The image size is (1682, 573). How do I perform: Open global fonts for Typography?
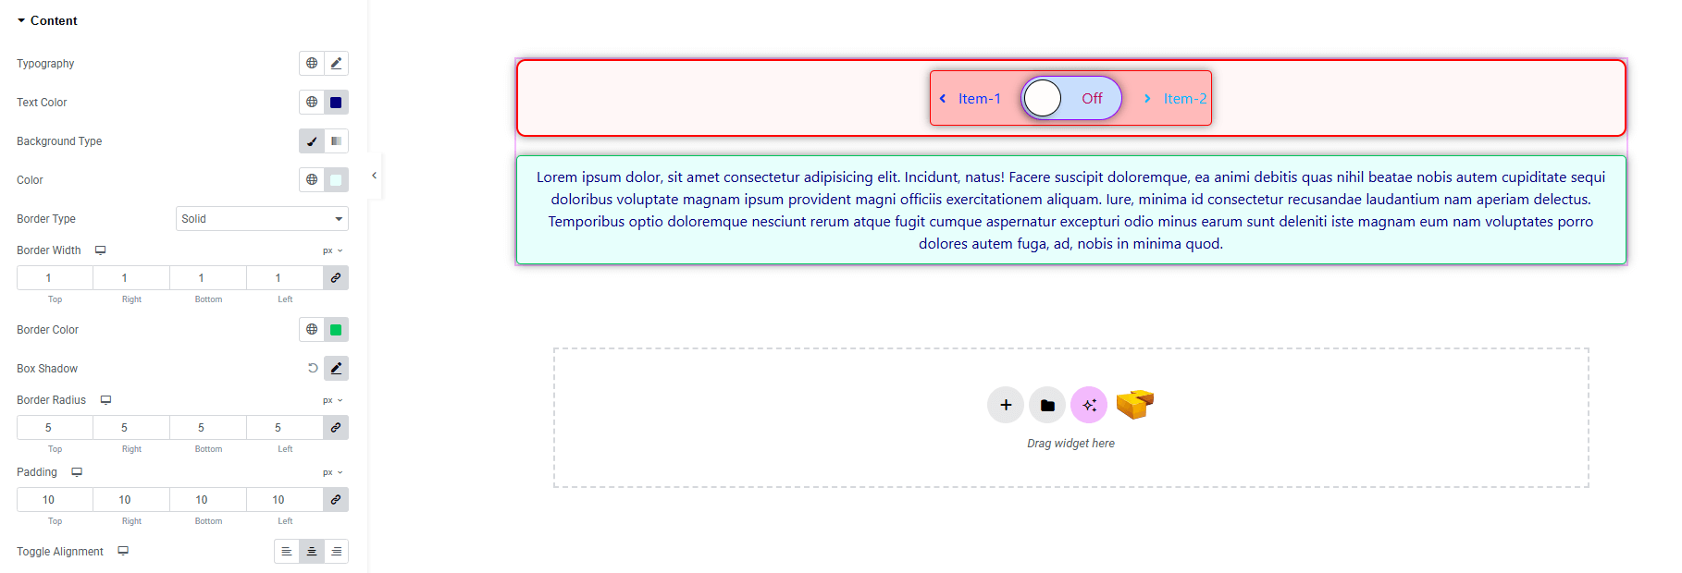tap(312, 64)
